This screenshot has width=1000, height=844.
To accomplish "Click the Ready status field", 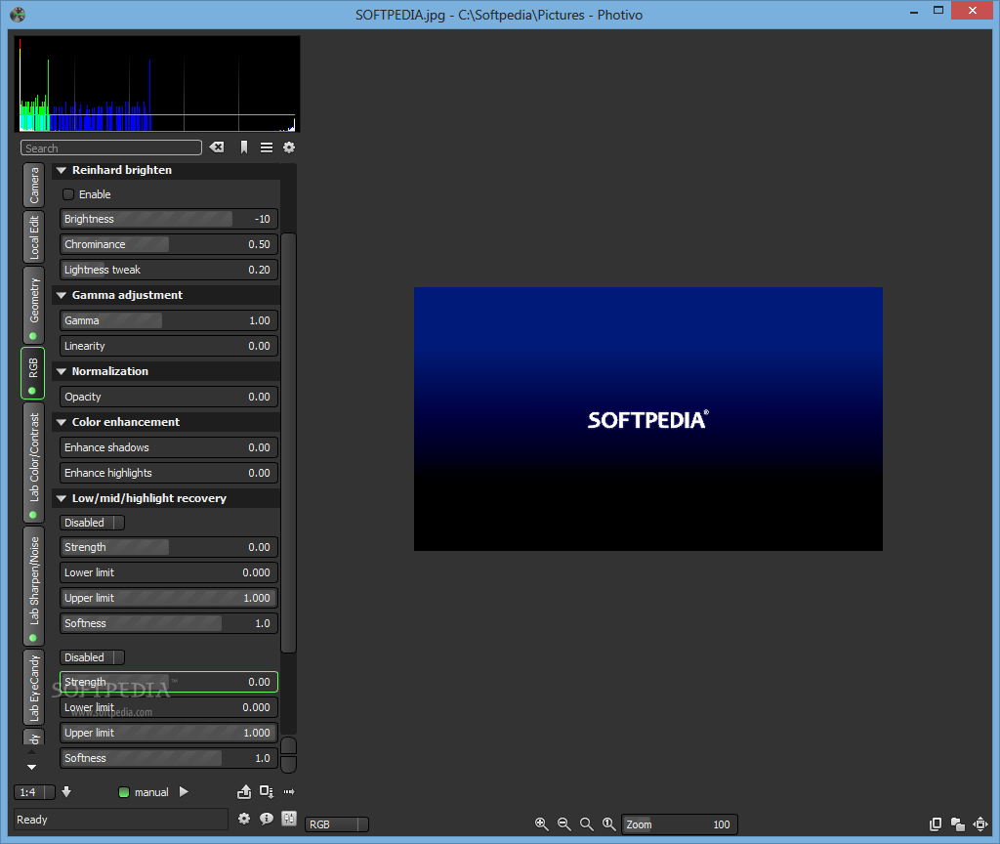I will pos(121,820).
